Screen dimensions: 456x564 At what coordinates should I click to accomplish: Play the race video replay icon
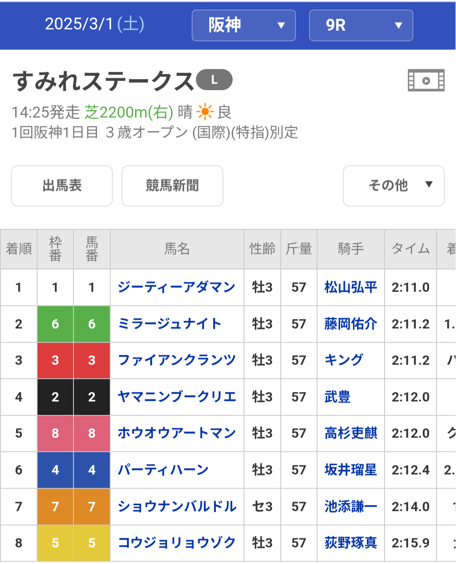(426, 80)
